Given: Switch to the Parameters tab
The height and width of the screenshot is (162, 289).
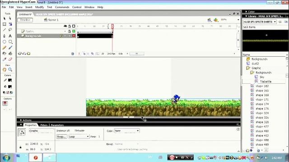Looking at the screenshot, I should [x=57, y=125].
